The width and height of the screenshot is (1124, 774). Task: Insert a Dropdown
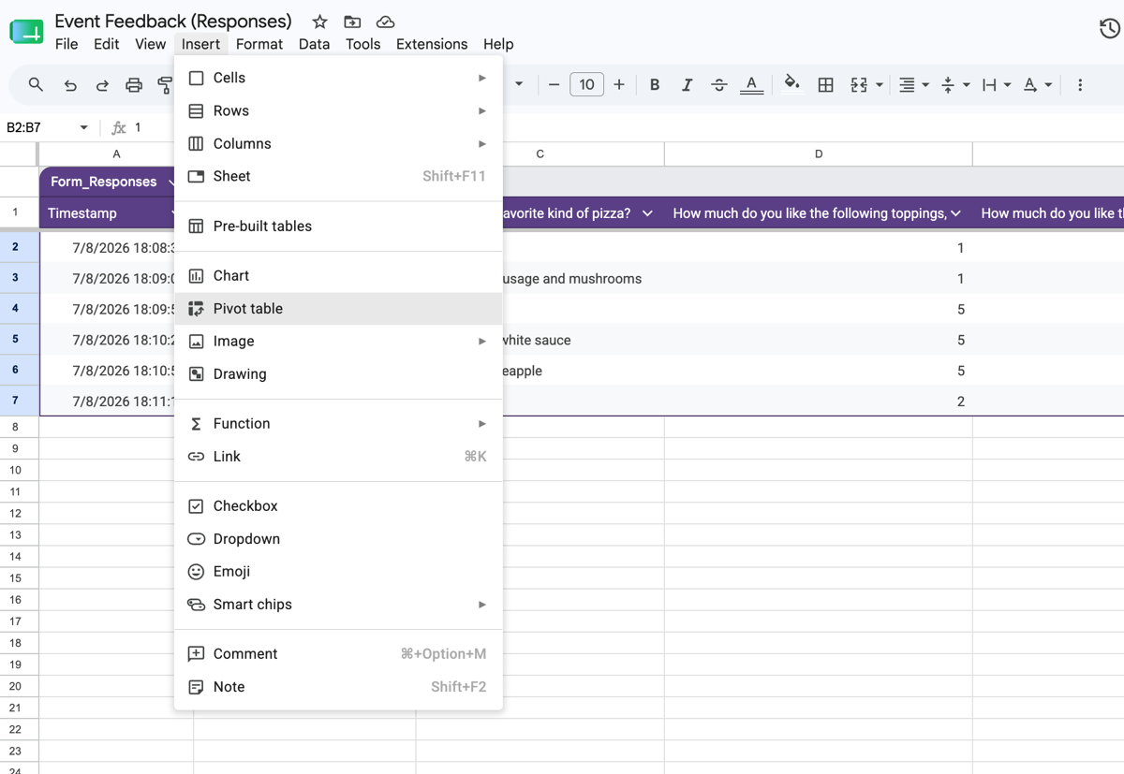coord(338,538)
